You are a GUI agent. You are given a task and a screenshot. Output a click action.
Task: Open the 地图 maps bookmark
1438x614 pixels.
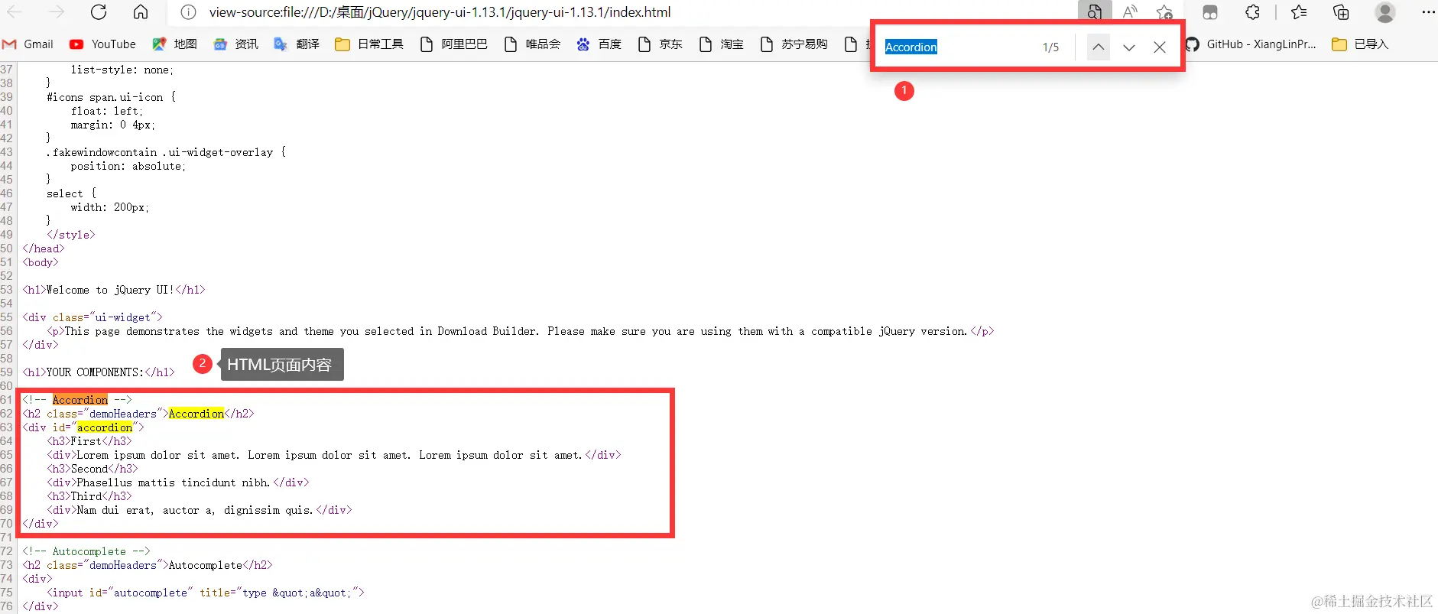coord(175,44)
